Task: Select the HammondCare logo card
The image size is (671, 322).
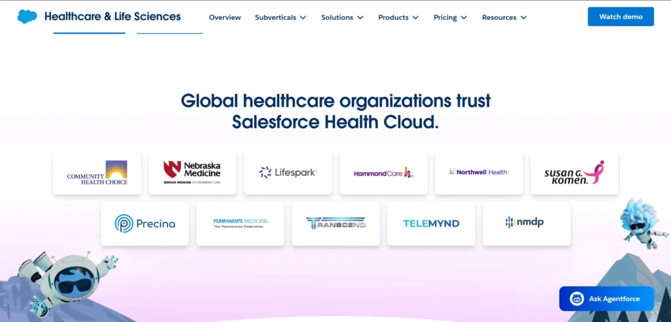Action: click(383, 172)
